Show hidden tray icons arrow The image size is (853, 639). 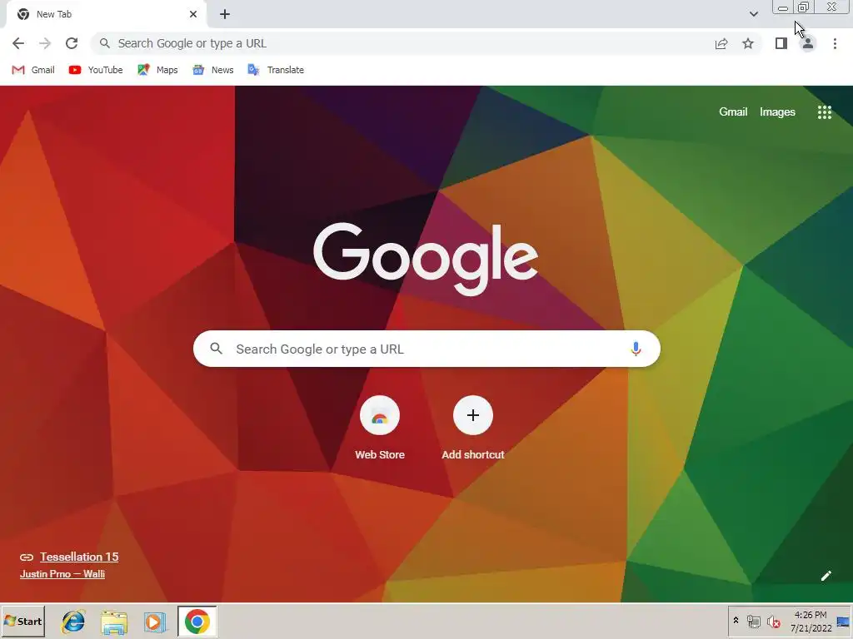(x=736, y=621)
